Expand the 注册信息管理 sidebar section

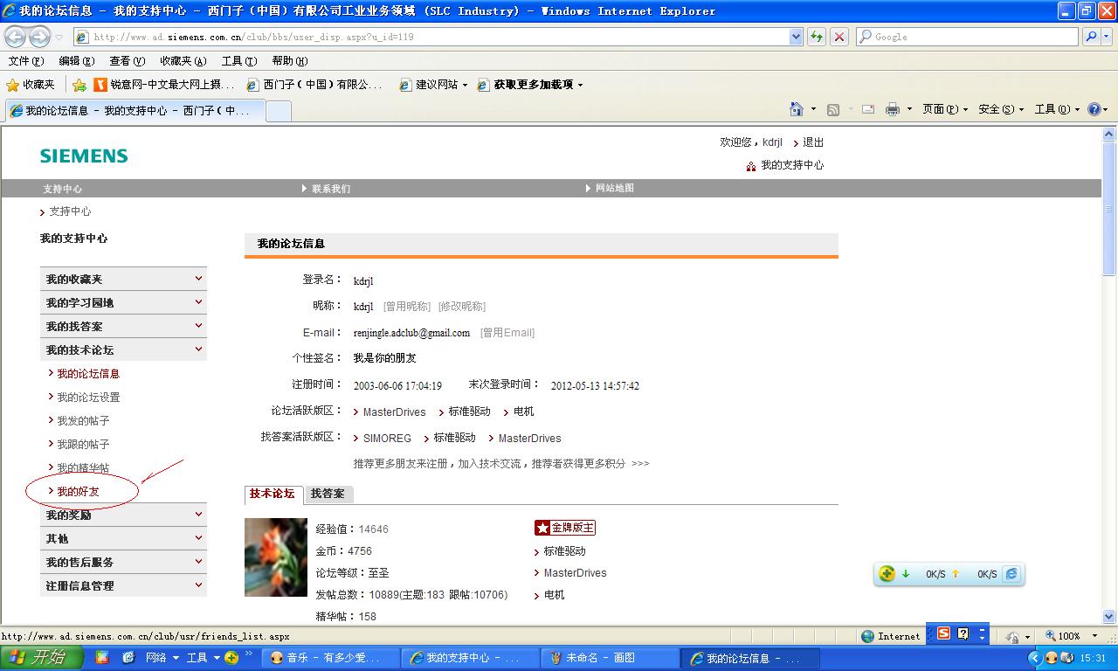(x=123, y=585)
